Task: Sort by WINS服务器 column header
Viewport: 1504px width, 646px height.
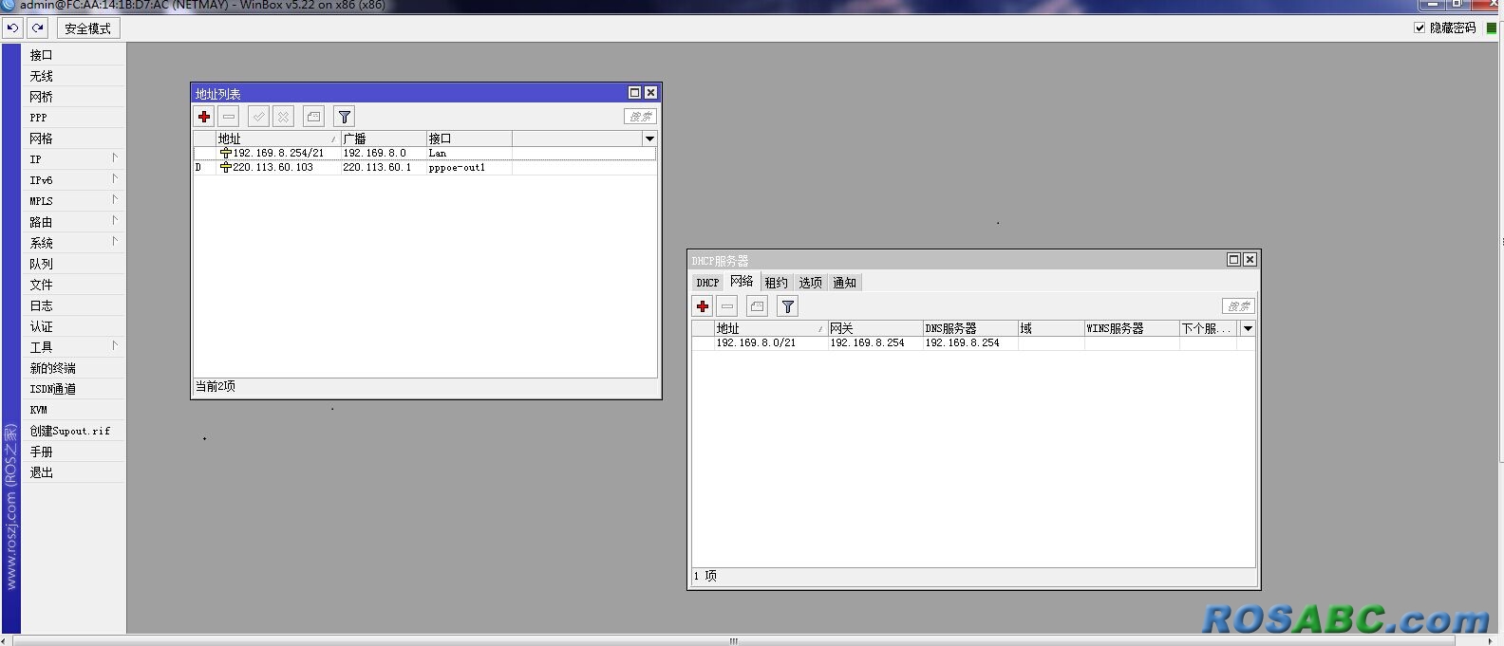Action: pos(1132,328)
